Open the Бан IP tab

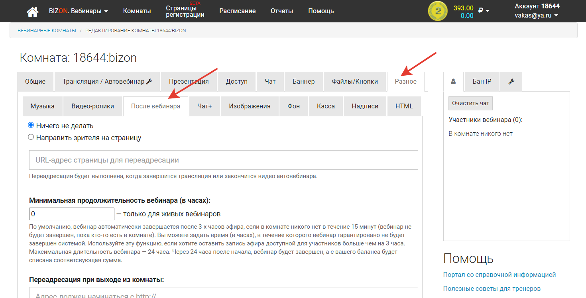(482, 82)
